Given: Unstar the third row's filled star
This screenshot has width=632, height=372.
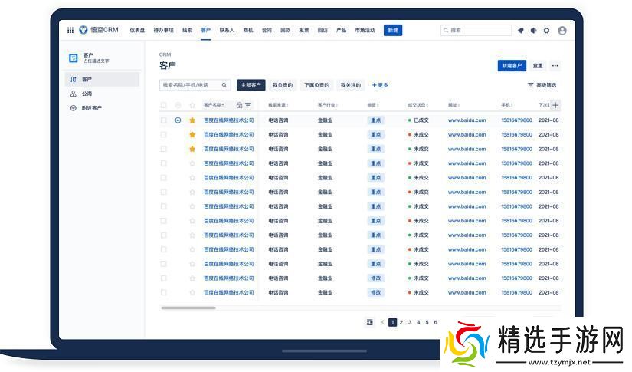Looking at the screenshot, I should tap(192, 149).
